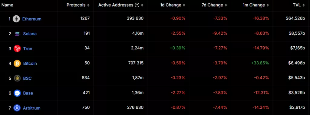This screenshot has height=115, width=310.
Task: Sort by 1d Change sort arrows
Action: pos(184,5)
